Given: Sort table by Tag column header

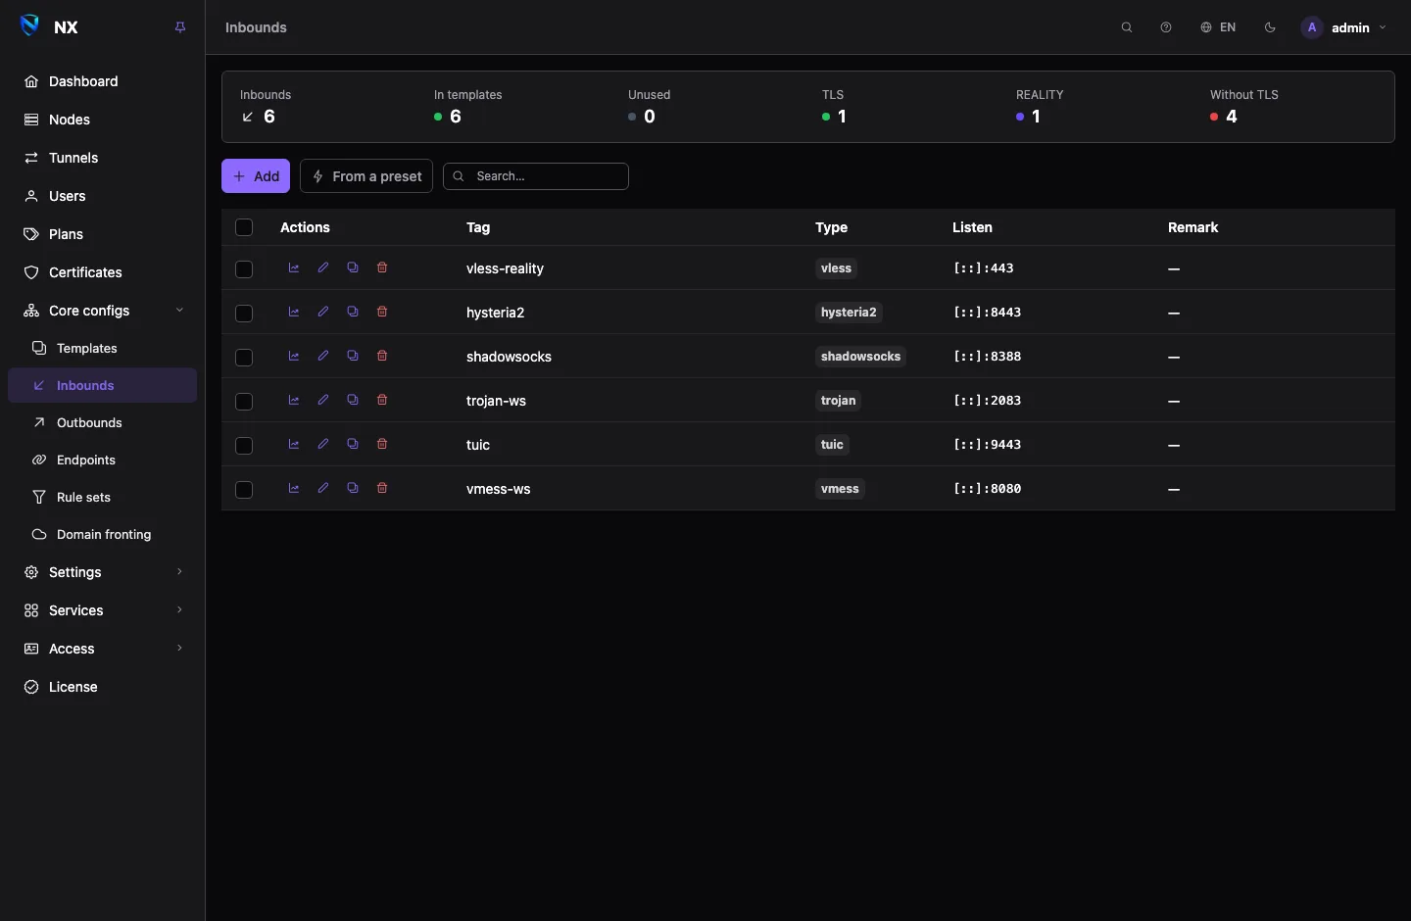Looking at the screenshot, I should tap(478, 227).
